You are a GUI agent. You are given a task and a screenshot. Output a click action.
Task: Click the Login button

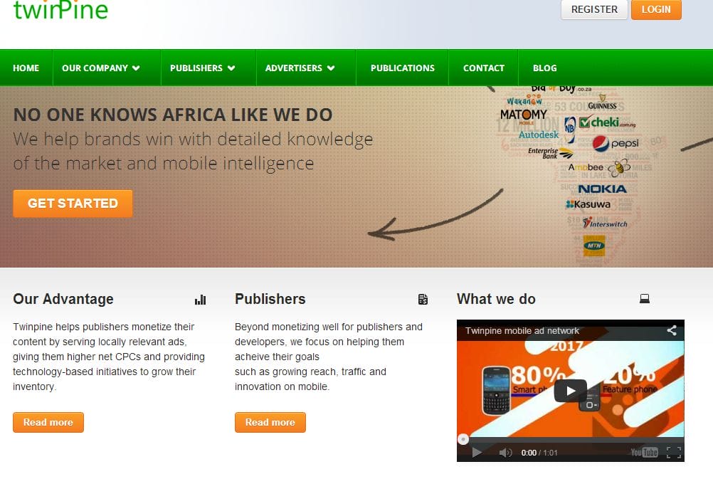coord(656,9)
